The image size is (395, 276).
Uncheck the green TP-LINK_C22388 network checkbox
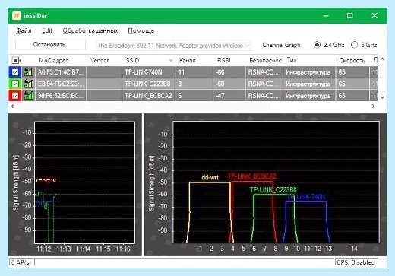[15, 84]
